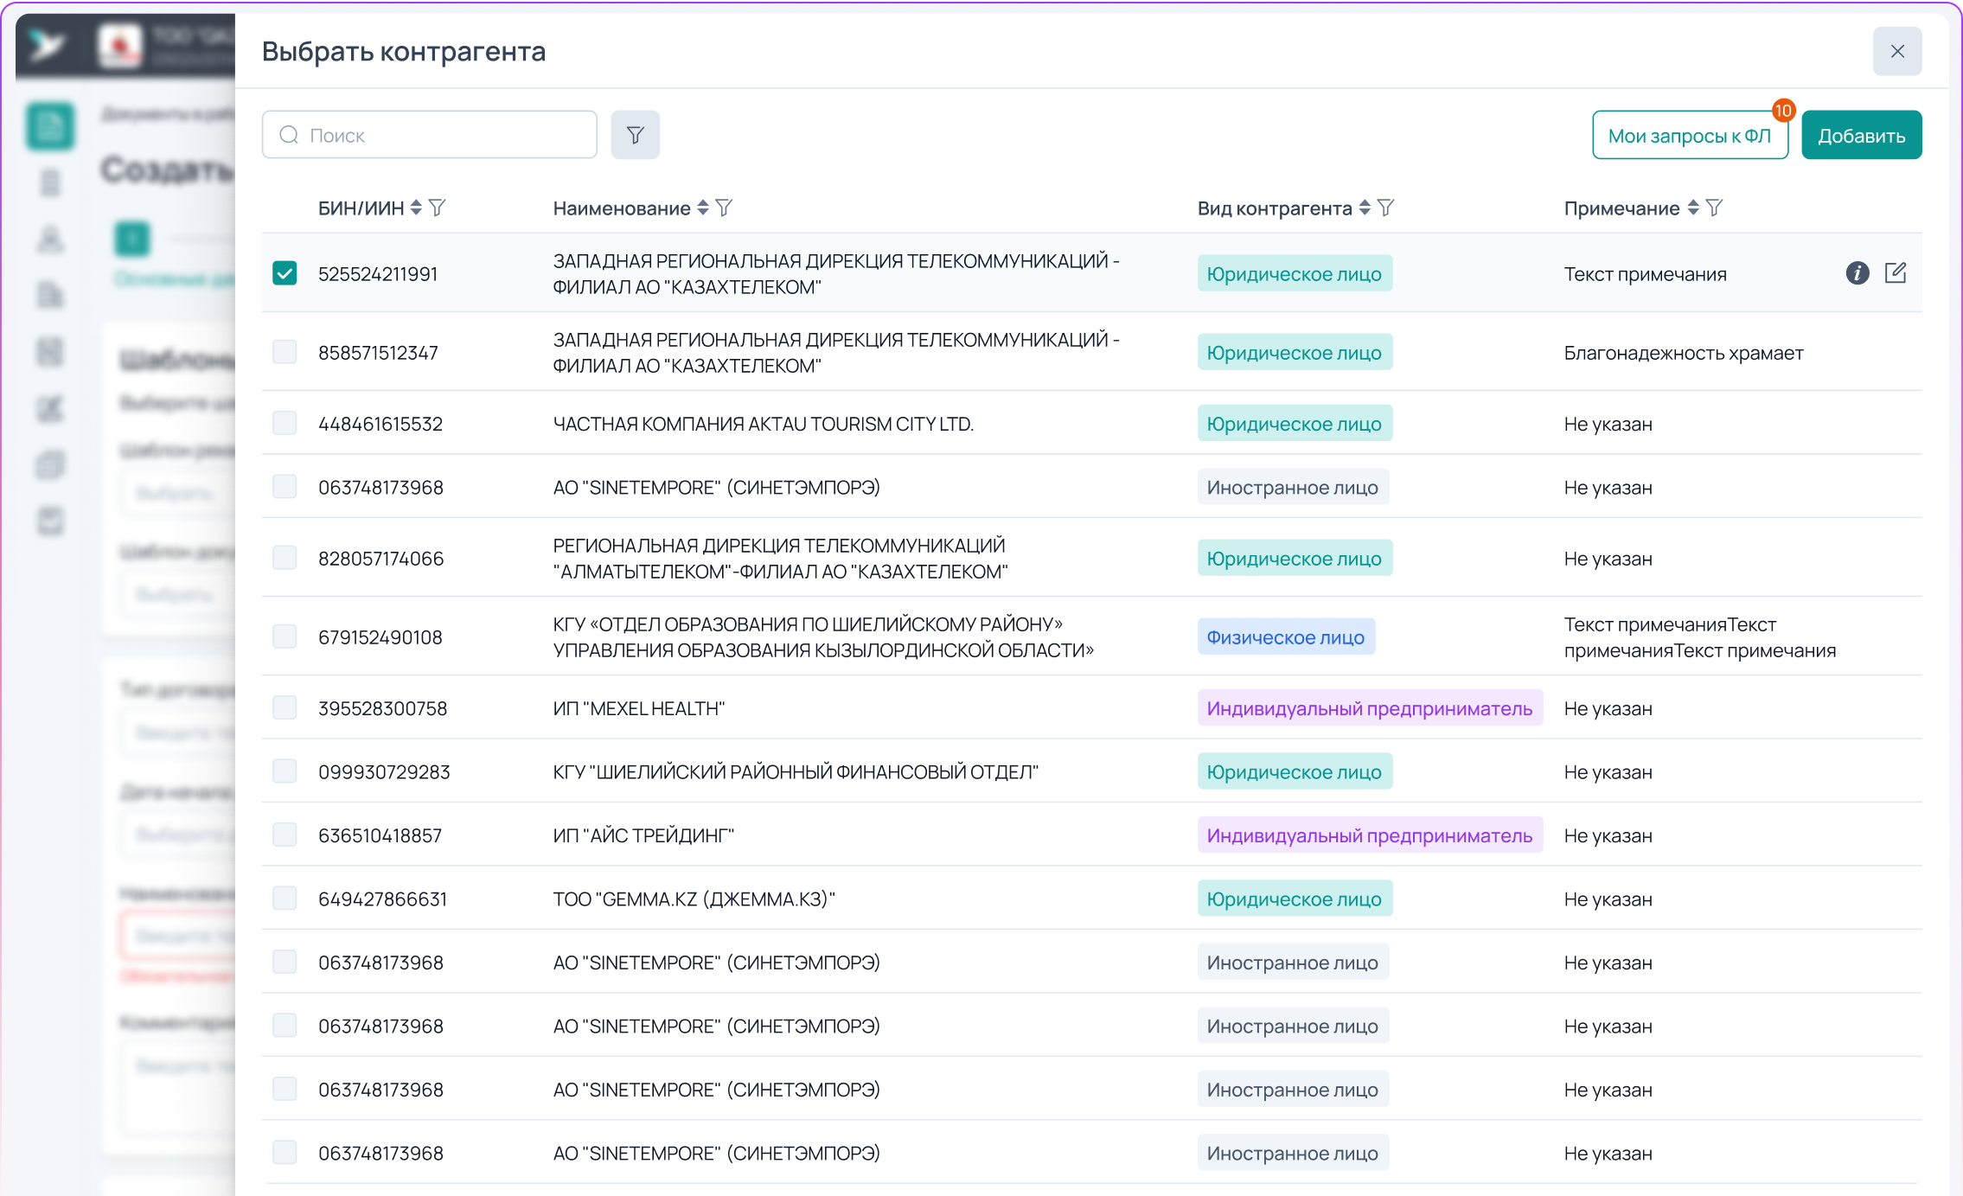
Task: Click note Благонадежность храмает
Action: [x=1683, y=353]
